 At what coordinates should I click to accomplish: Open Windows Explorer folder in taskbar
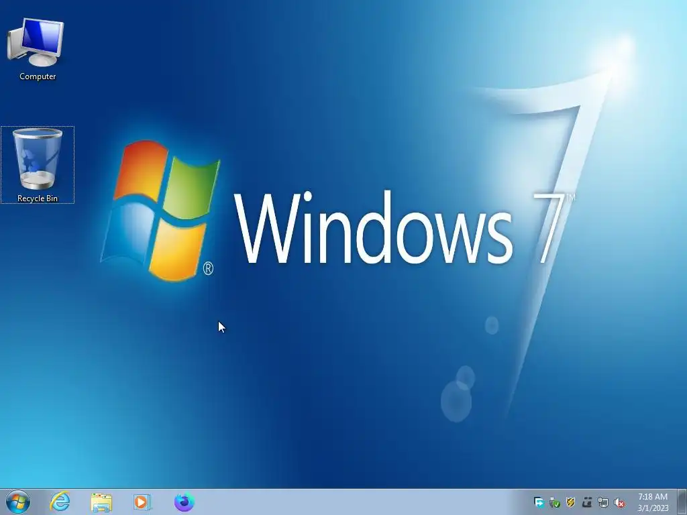(101, 502)
